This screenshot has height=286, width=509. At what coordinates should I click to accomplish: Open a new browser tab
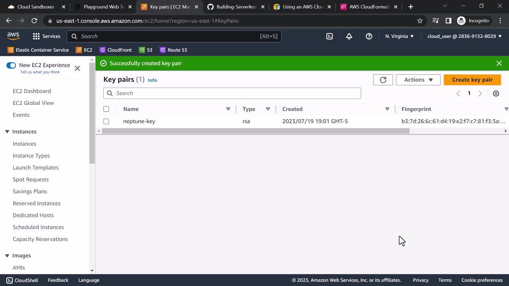click(411, 7)
